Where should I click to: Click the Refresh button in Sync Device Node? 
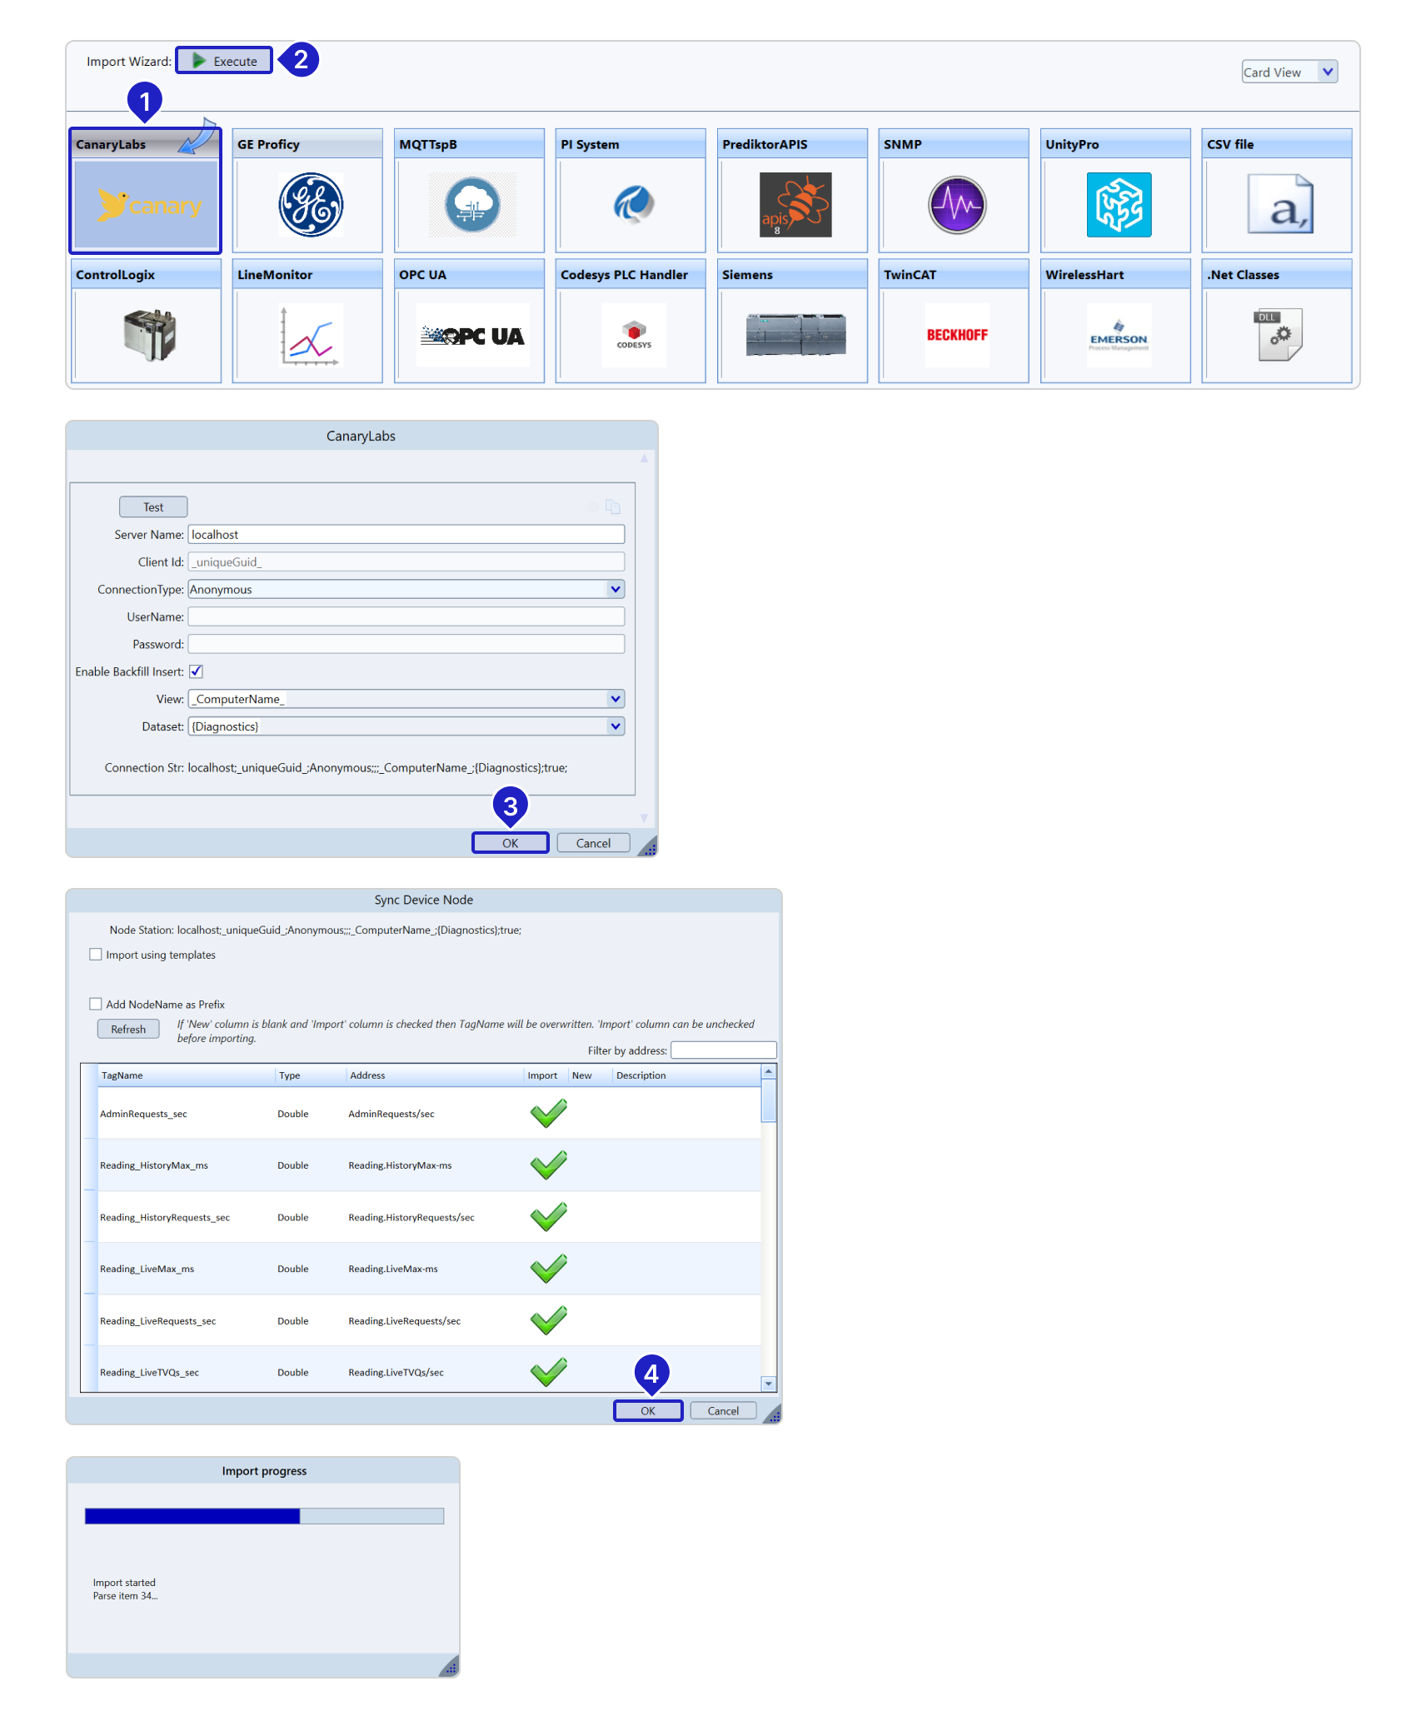pos(128,1030)
